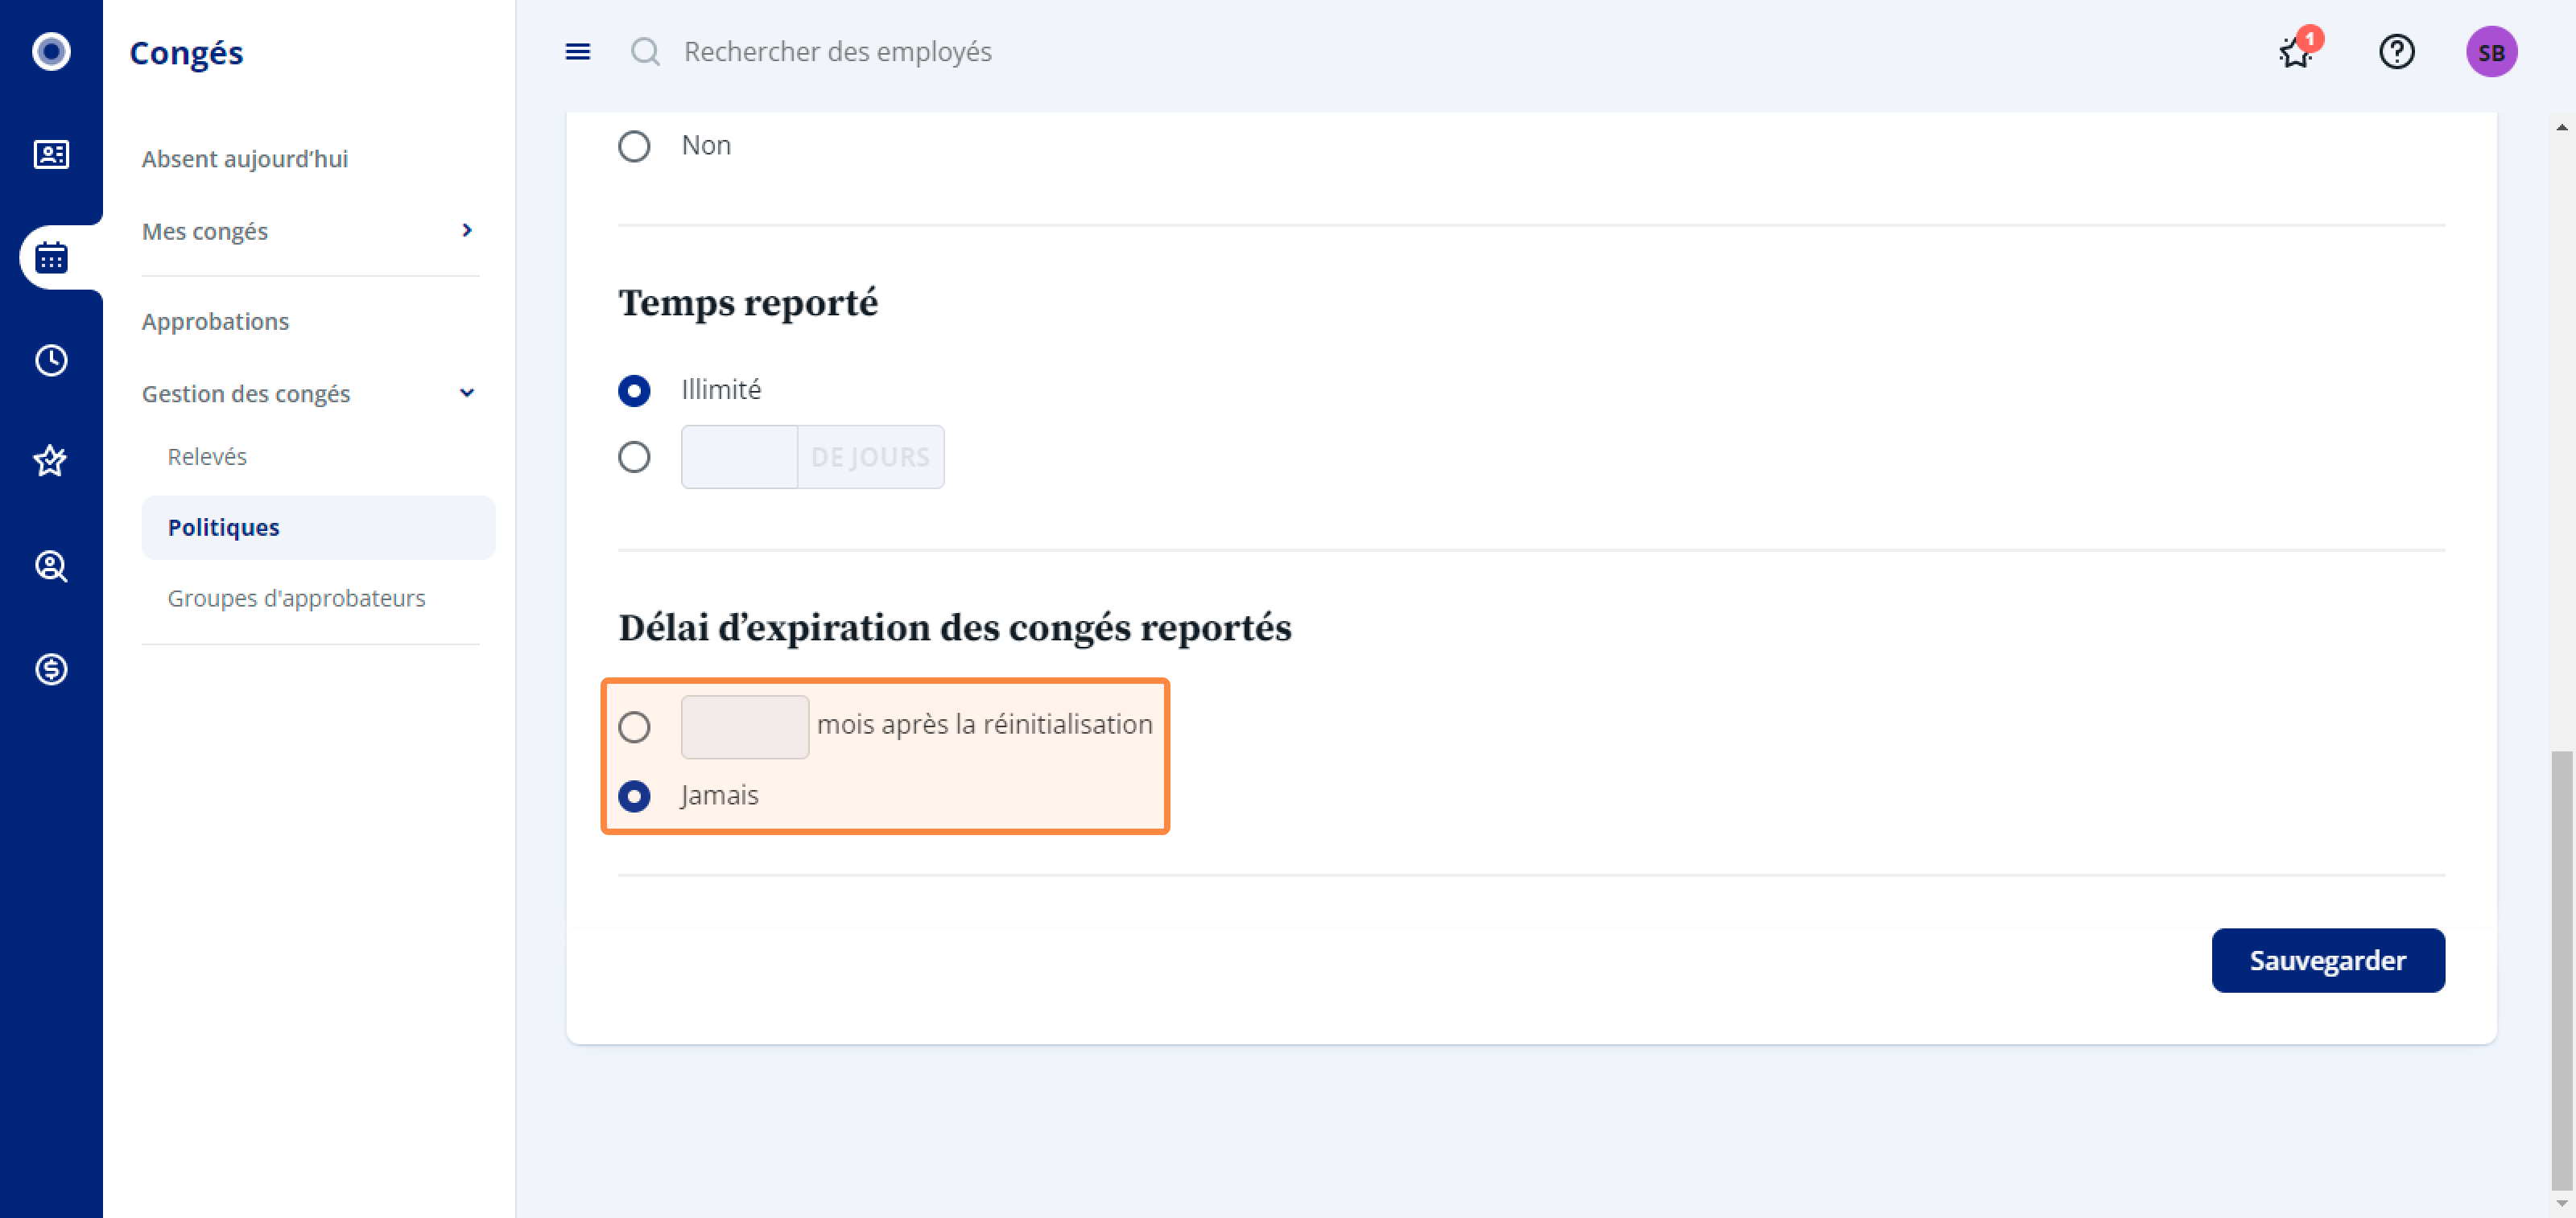Viewport: 2576px width, 1218px height.
Task: Open the payroll dollar icon in the sidebar
Action: 51,669
